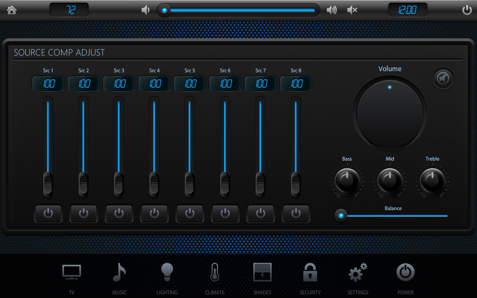477x298 pixels.
Task: Click the volume down speaker icon
Action: coord(145,10)
